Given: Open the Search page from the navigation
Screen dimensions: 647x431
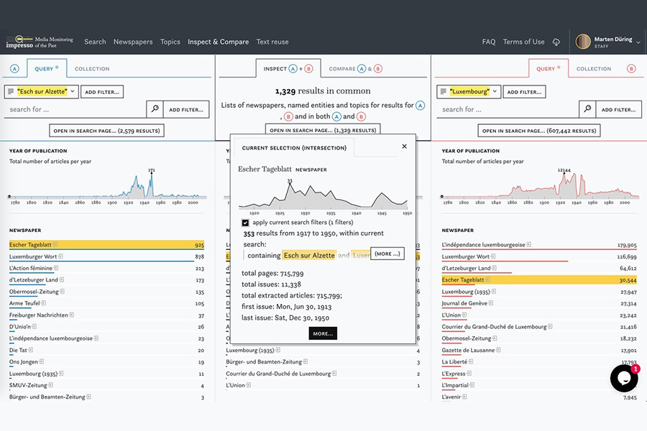Looking at the screenshot, I should 95,42.
